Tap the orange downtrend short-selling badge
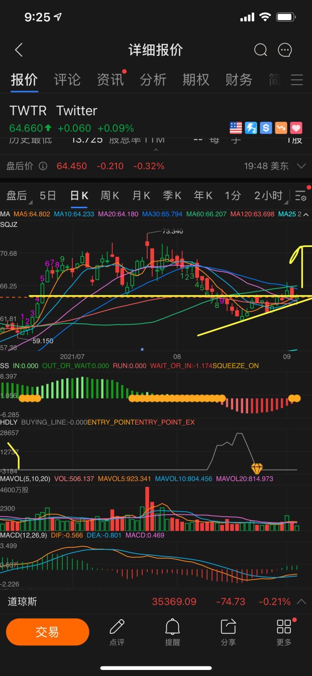312x676 pixels. [281, 128]
